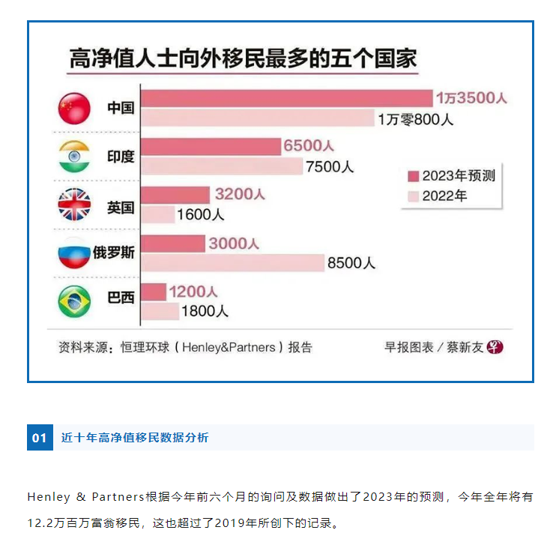Click the credit text 早报图表 / 蔡新友

point(434,347)
